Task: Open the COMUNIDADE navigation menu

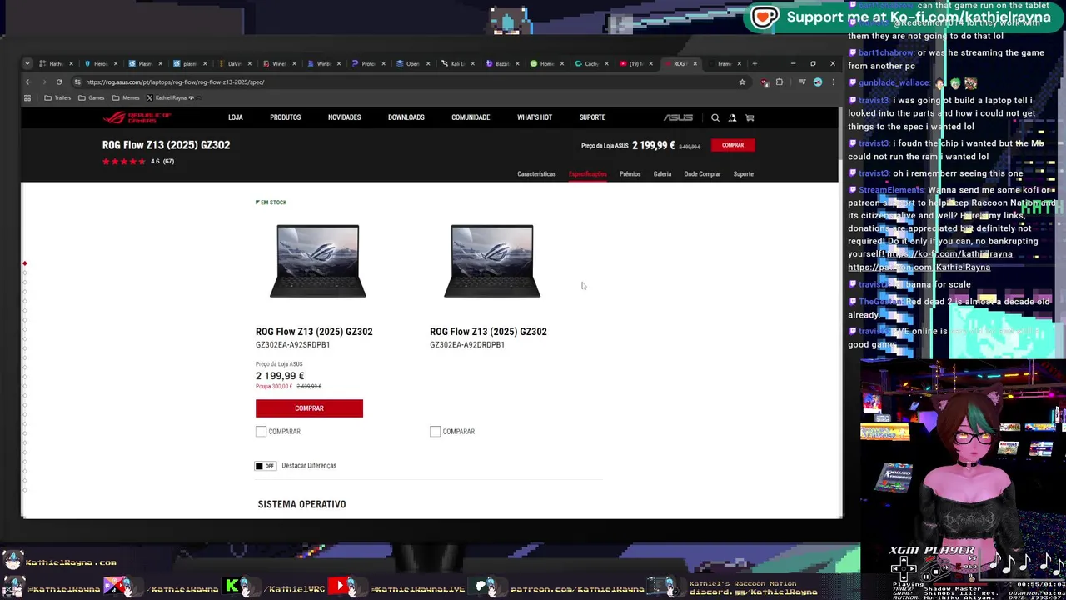Action: point(471,117)
